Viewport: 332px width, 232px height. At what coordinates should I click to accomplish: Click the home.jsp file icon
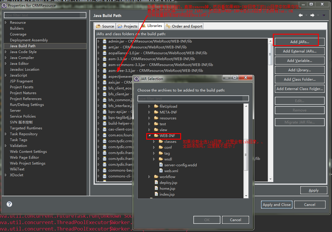[156, 188]
